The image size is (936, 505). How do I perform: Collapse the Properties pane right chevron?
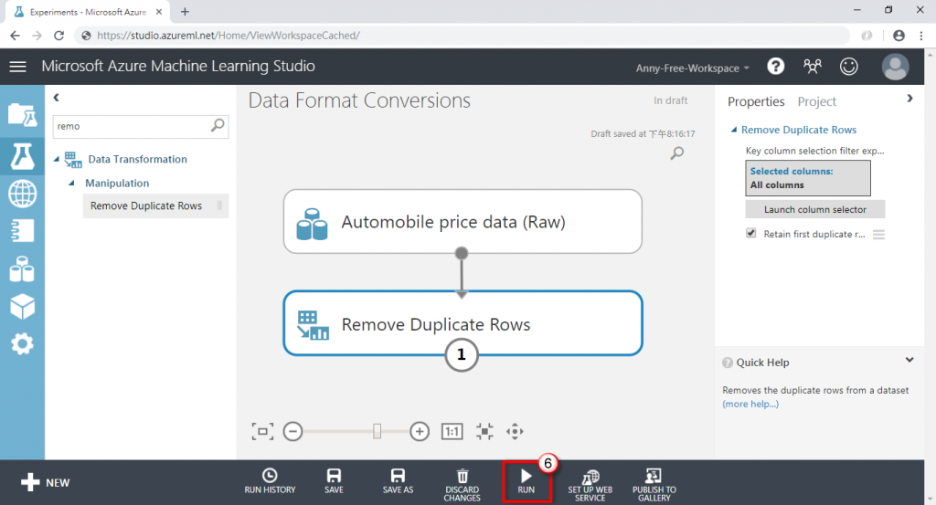point(909,99)
